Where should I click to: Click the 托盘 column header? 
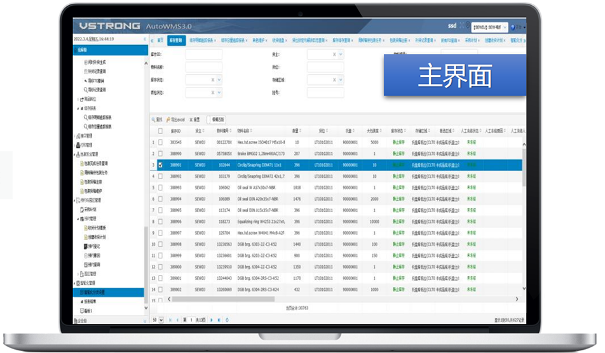349,131
